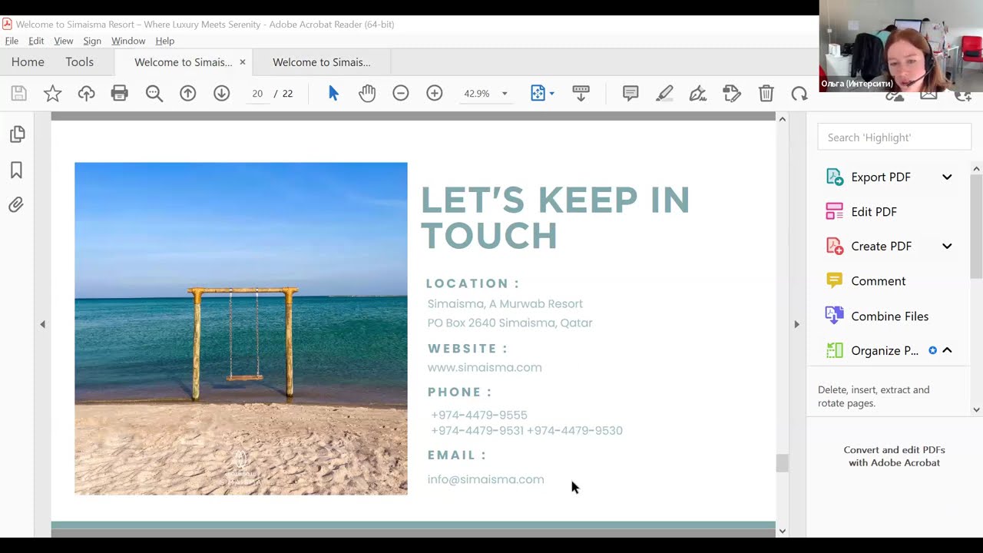
Task: Click the Combine Files icon
Action: click(834, 316)
